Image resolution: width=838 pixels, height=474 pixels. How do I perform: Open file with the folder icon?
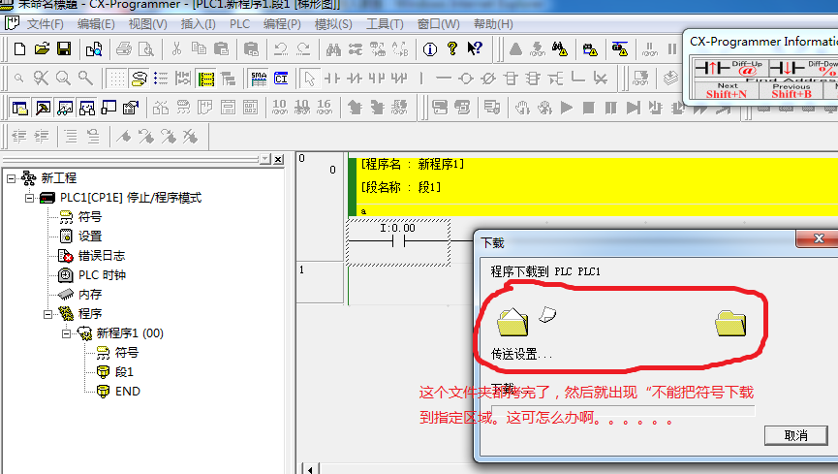[42, 48]
